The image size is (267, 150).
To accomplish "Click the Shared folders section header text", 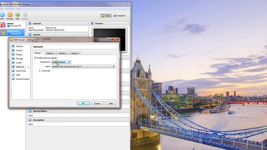I will [40, 111].
